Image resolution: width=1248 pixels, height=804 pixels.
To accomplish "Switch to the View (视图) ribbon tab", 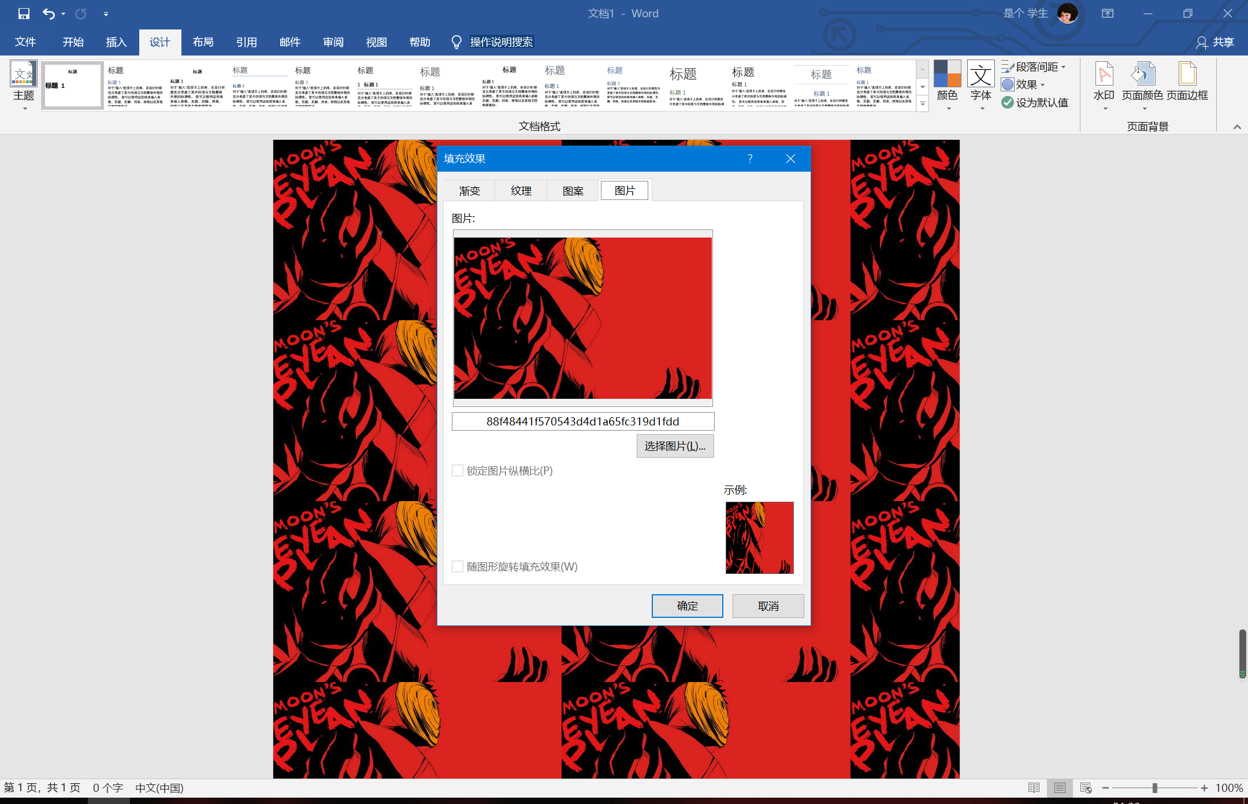I will coord(377,42).
